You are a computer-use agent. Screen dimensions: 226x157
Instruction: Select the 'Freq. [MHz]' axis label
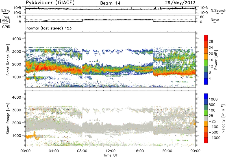[x=5, y=19]
